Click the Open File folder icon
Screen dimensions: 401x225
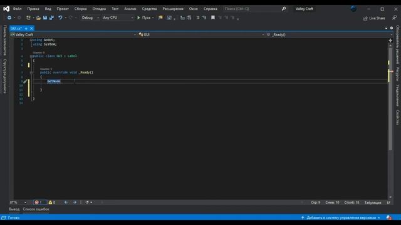click(38, 17)
